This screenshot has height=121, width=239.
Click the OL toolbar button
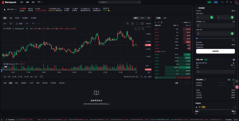tap(27, 23)
